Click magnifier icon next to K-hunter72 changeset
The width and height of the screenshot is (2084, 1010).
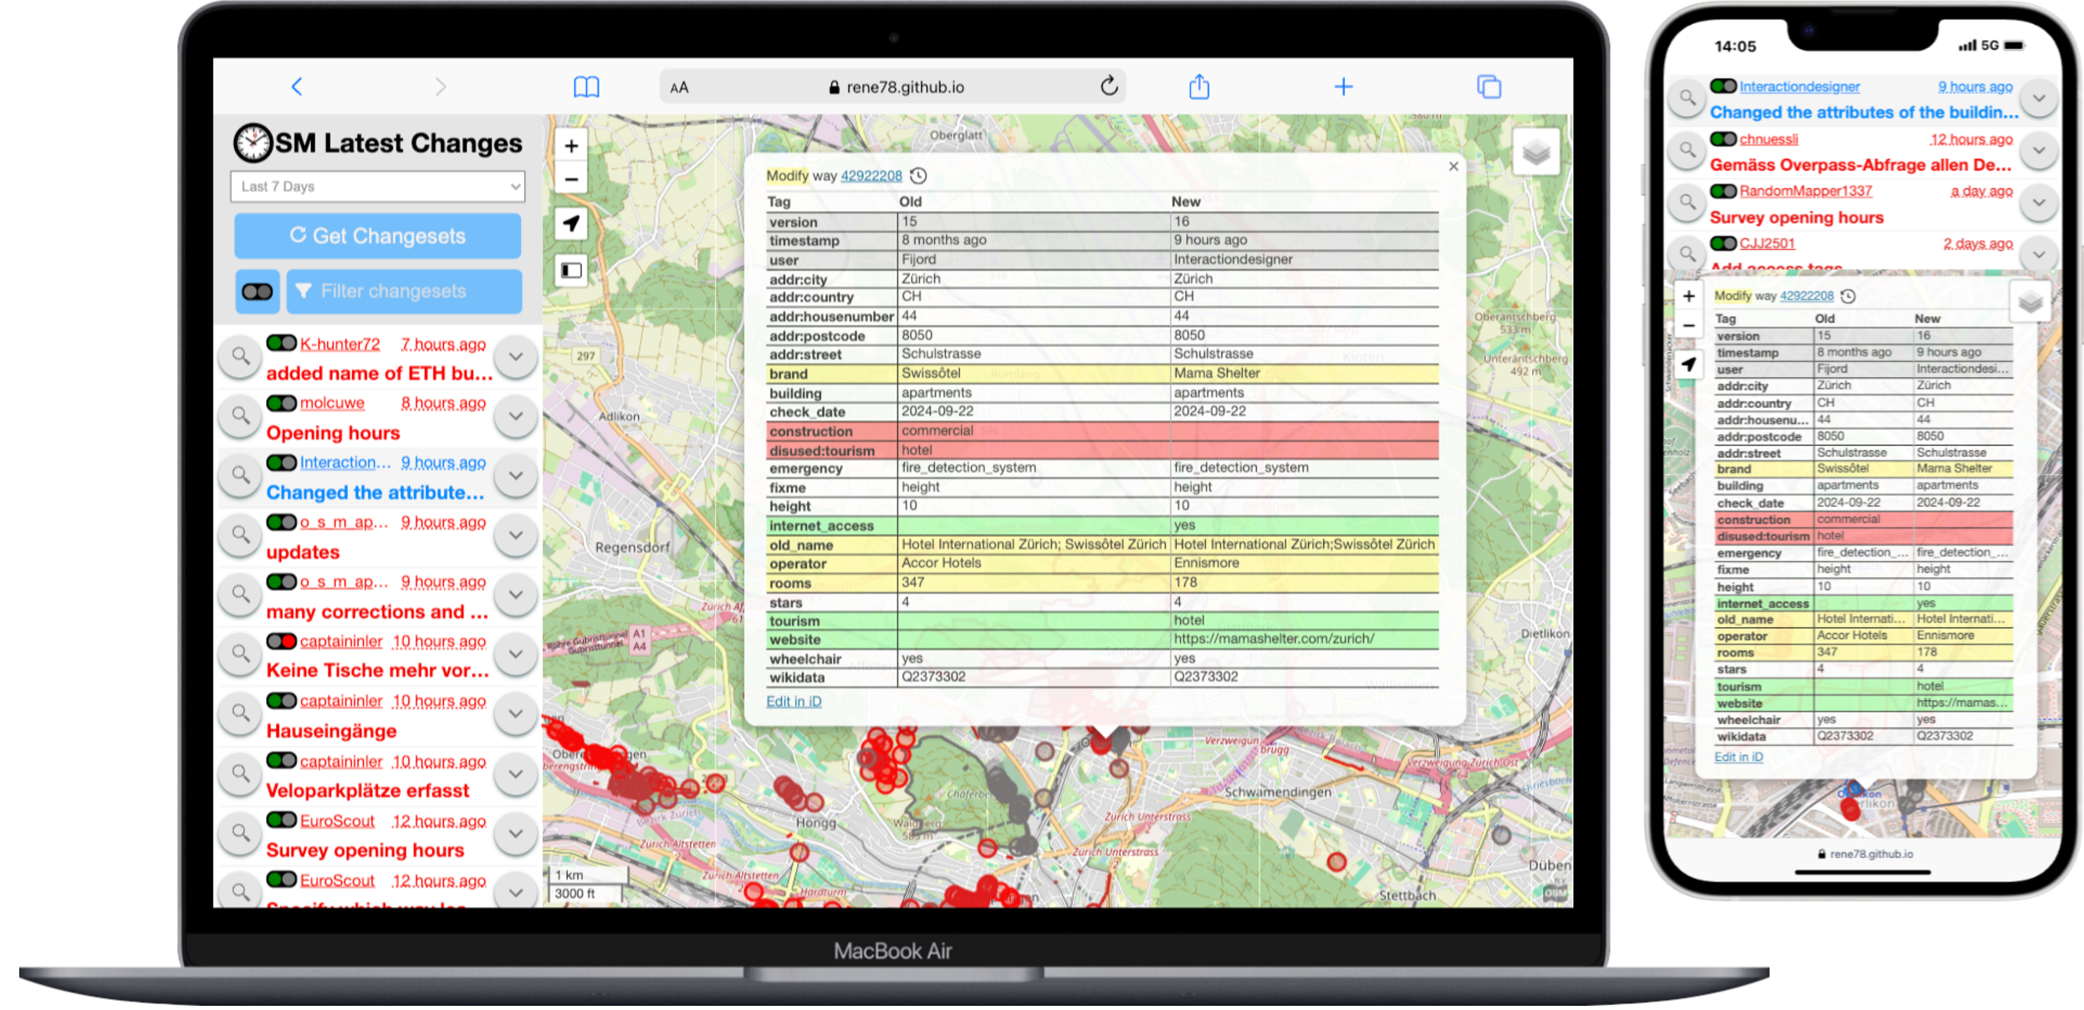coord(241,357)
